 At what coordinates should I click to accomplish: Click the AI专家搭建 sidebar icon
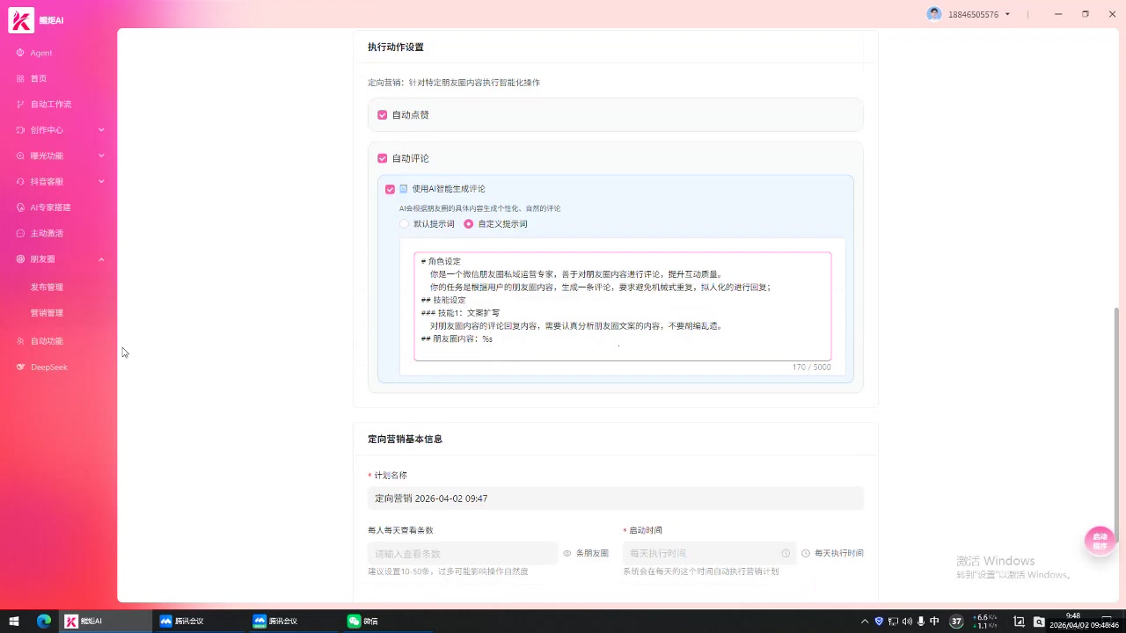(20, 207)
